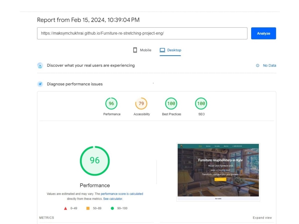Screen dimensions: 299x224
Task: Open the performance score is calculated link
Action: [122, 194]
